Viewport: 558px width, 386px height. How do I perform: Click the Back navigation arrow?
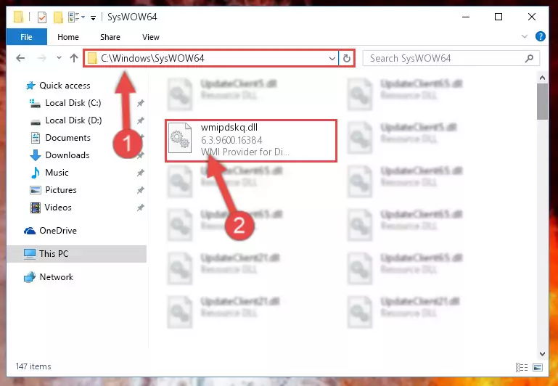coord(20,58)
